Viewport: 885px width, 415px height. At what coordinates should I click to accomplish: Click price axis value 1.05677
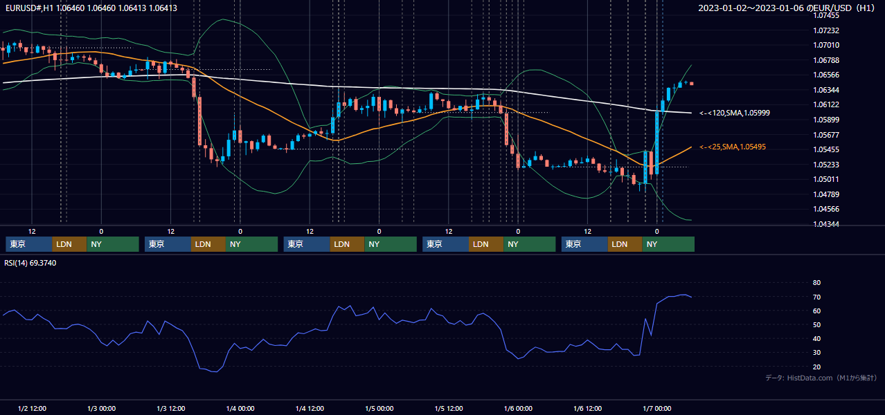[825, 135]
